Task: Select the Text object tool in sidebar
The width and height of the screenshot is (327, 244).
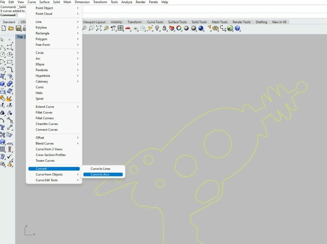Action: 3,127
